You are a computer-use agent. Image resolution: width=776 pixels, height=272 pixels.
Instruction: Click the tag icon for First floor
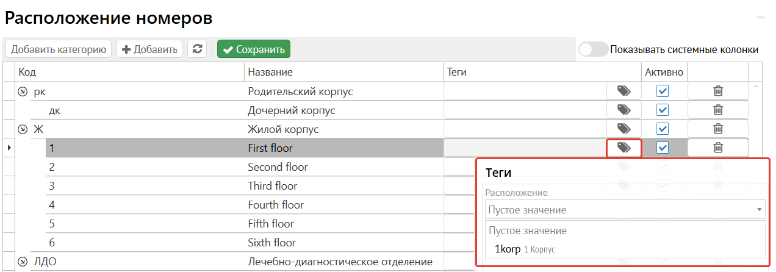coord(623,148)
